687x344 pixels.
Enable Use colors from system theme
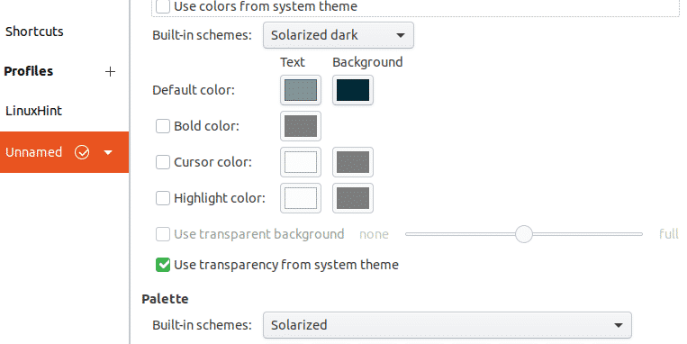[163, 6]
